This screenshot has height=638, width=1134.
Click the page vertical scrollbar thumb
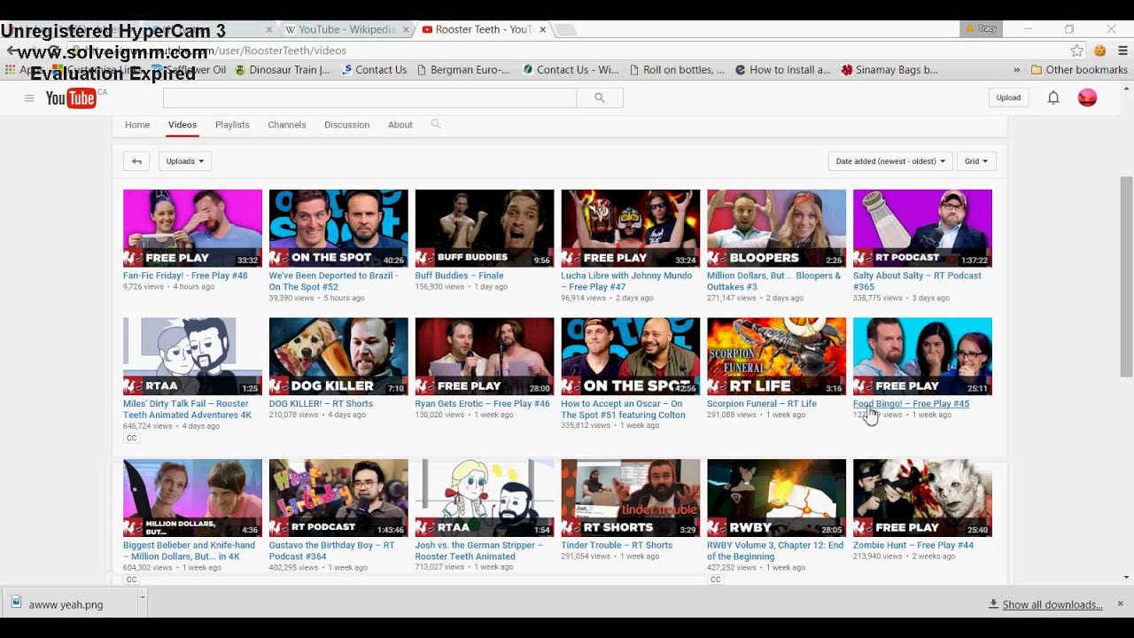(x=1127, y=275)
